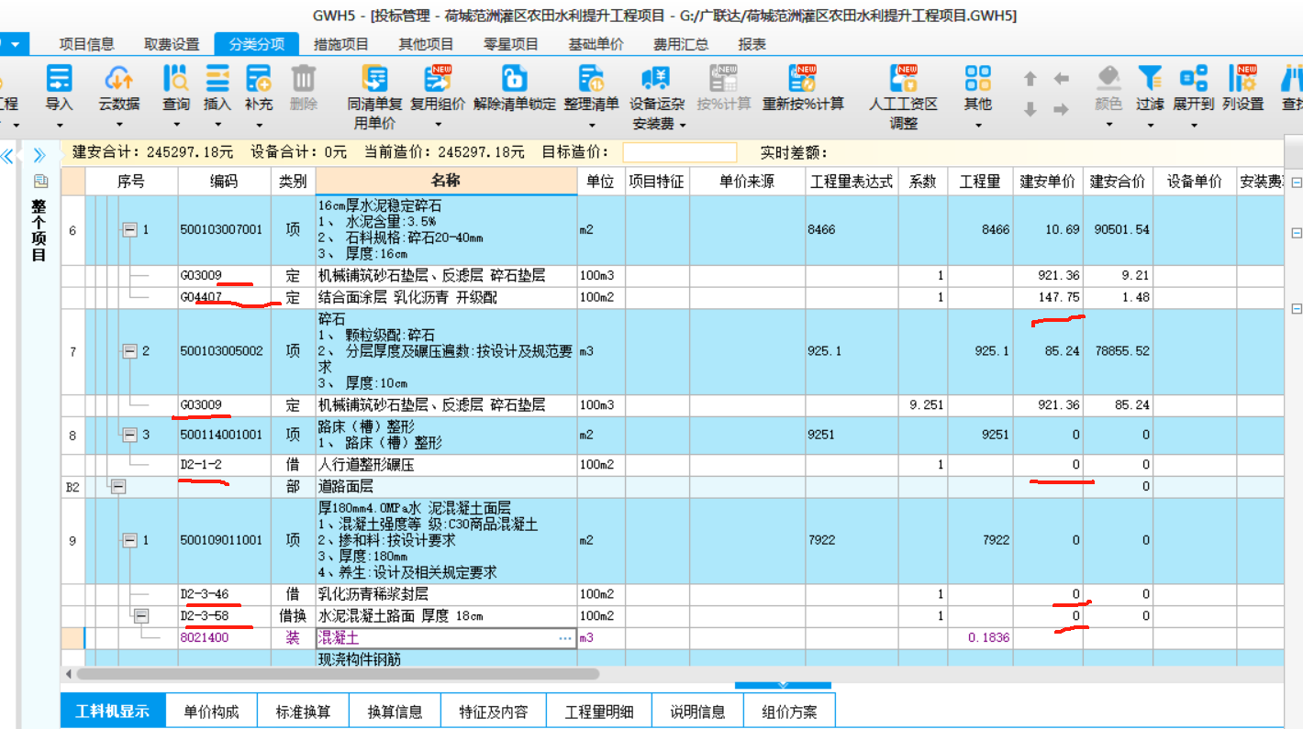Viewport: 1303px width, 729px height.
Task: Open the 云数据 cloud data icon
Action: point(119,78)
